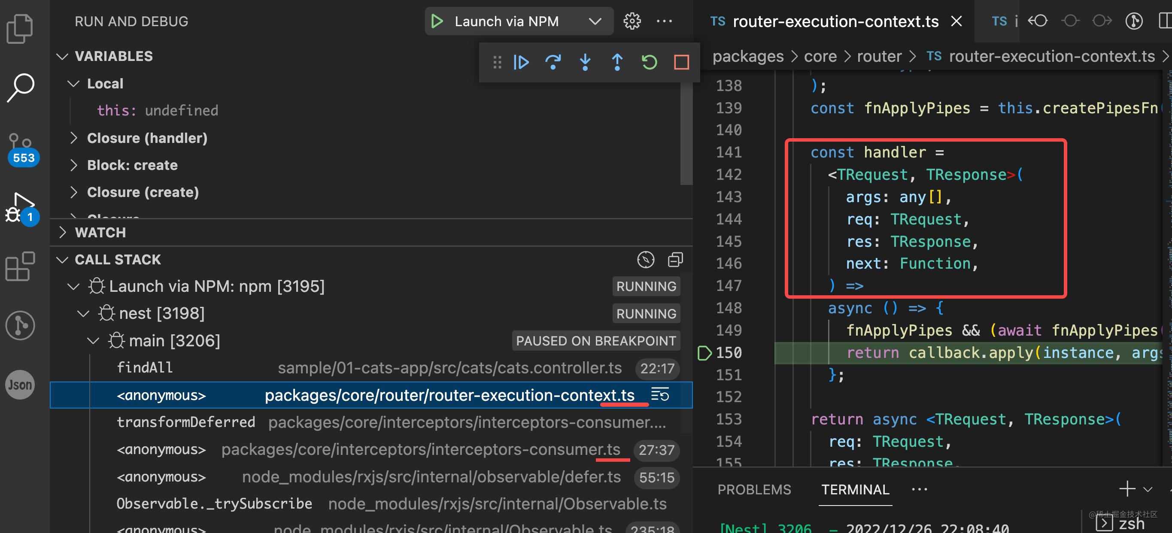The width and height of the screenshot is (1172, 533).
Task: Click the call stack compass icon
Action: point(646,260)
